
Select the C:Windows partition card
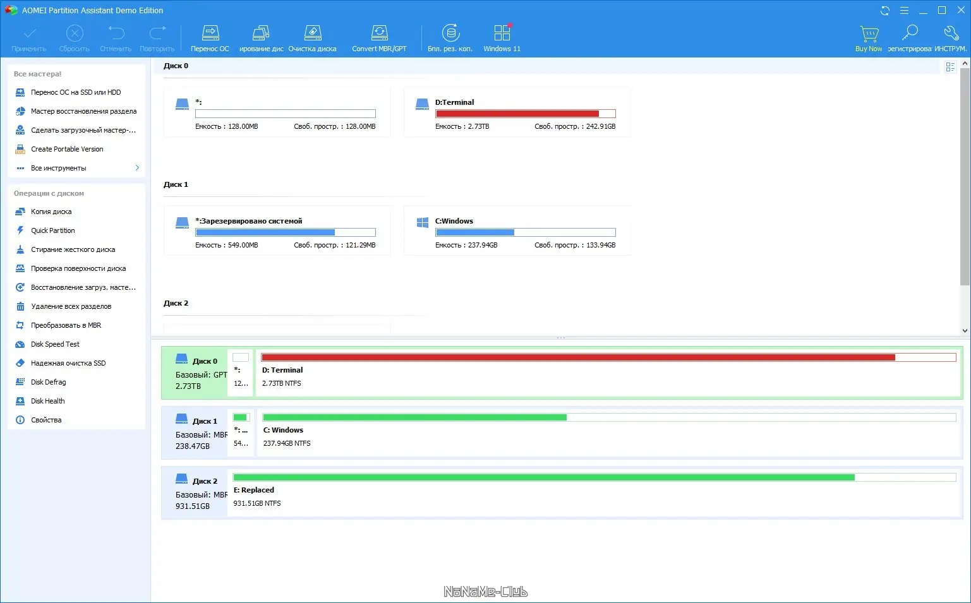(517, 231)
